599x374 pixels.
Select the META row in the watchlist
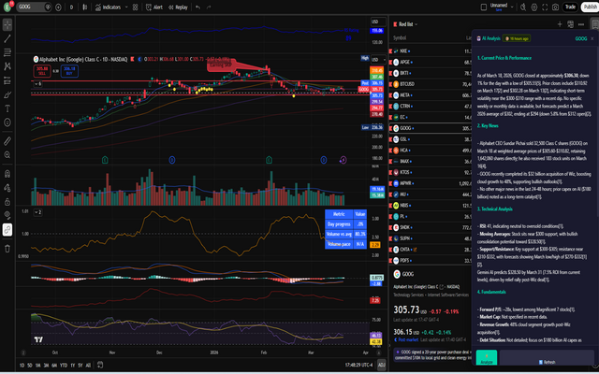point(431,95)
